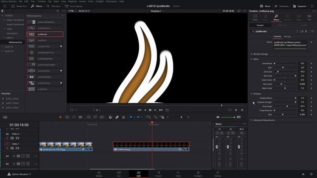The image size is (317, 178).
Task: Expand the Video Transitions tree node
Action: pos(4,20)
